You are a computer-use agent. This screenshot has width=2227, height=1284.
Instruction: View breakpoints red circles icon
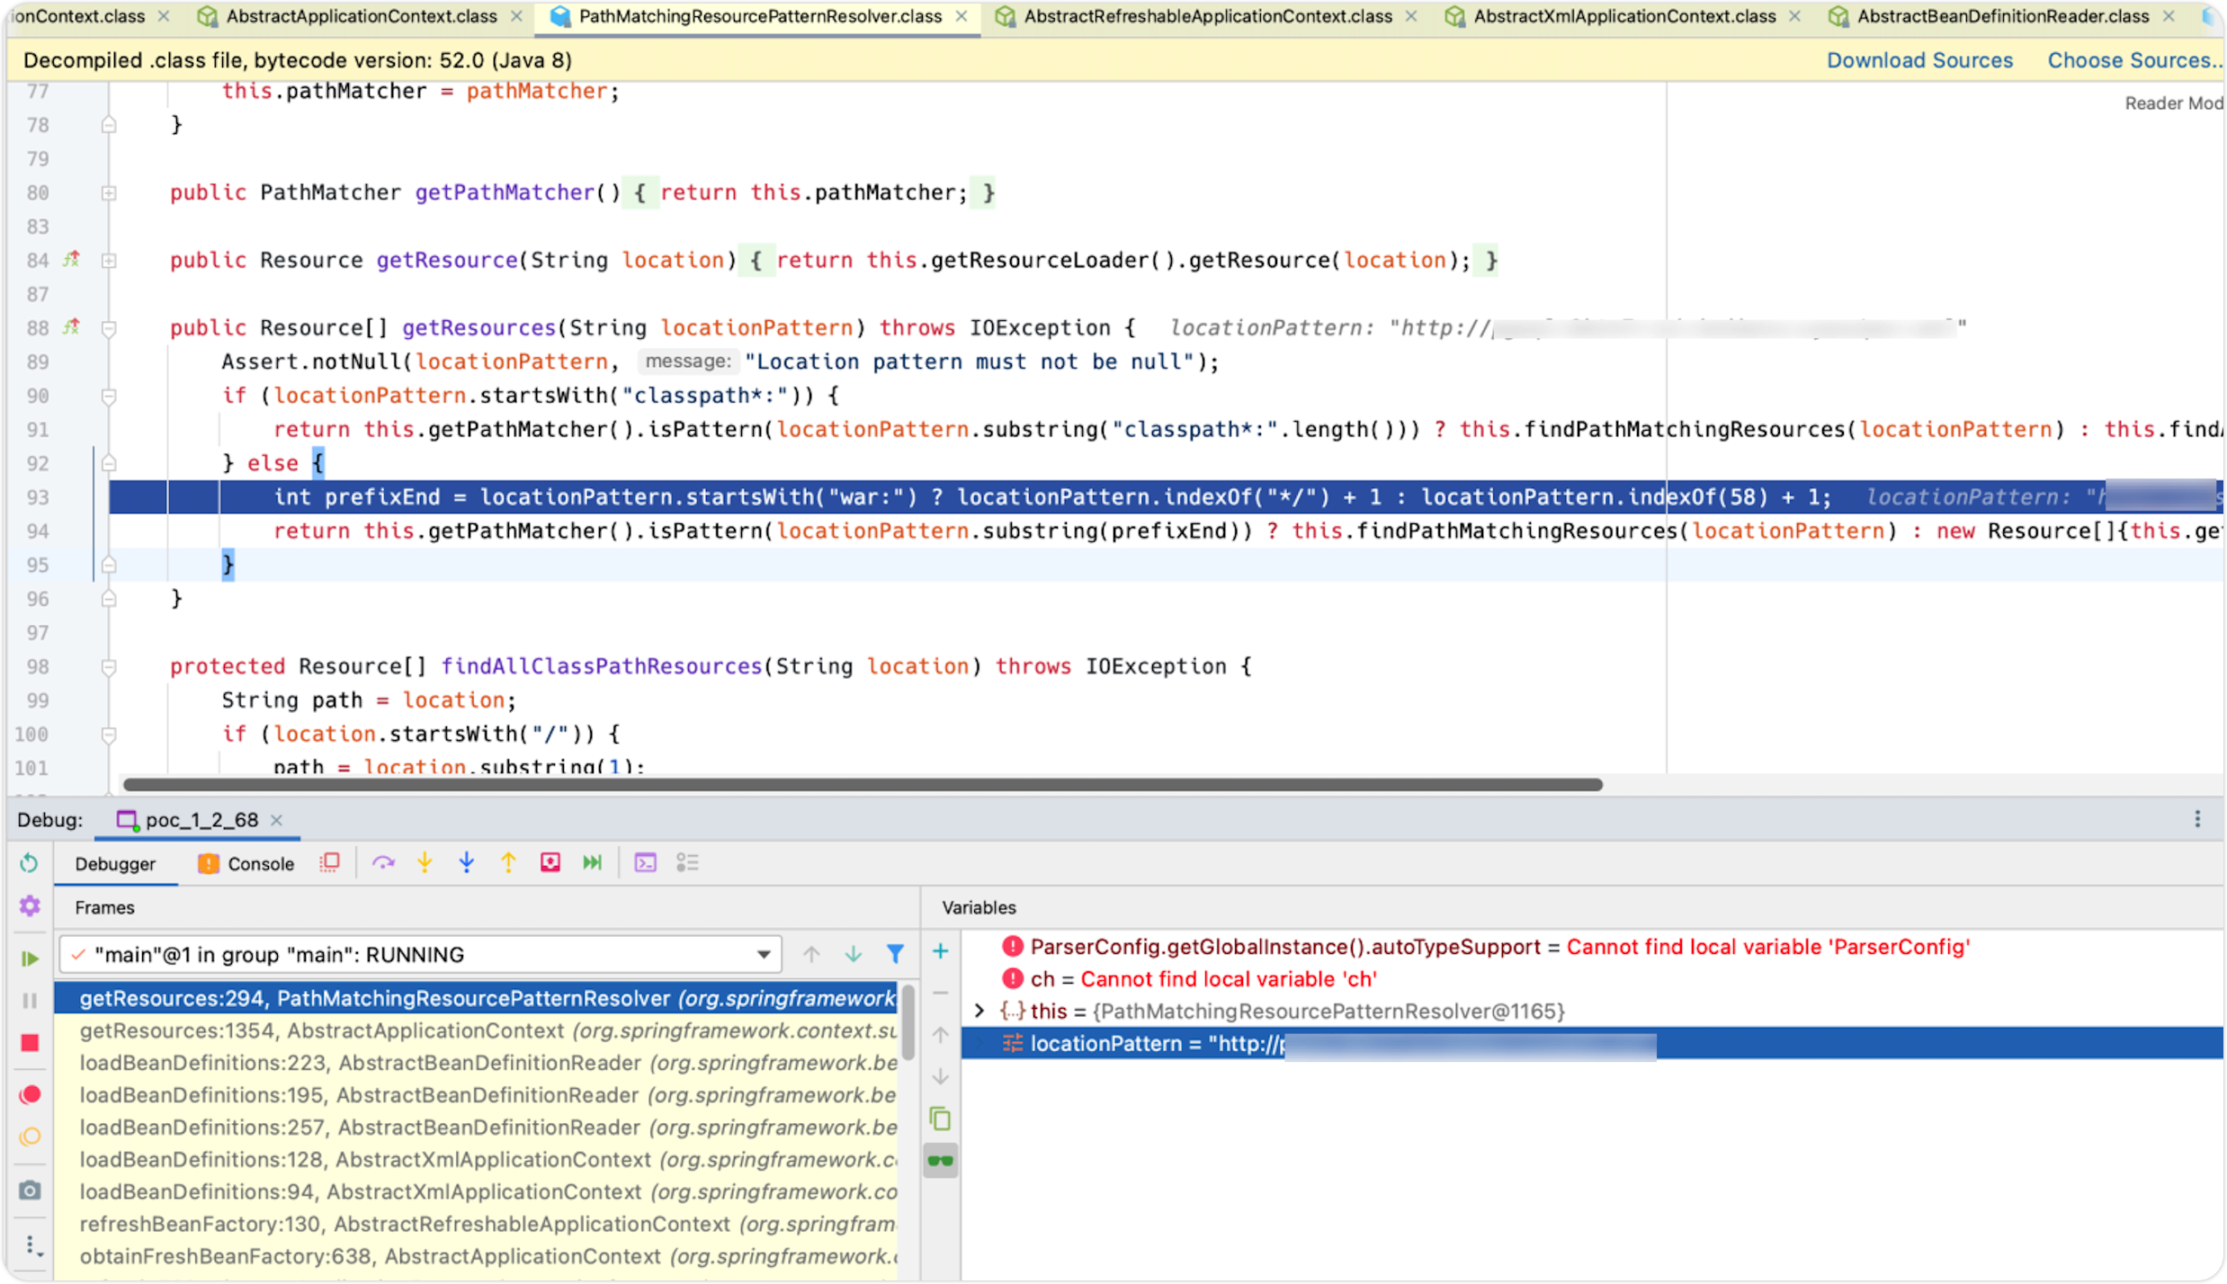[x=30, y=1094]
